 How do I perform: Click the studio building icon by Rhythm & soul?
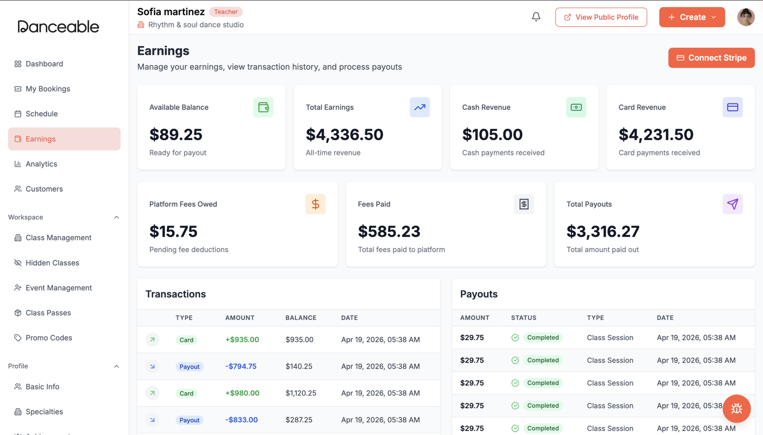[x=141, y=25]
